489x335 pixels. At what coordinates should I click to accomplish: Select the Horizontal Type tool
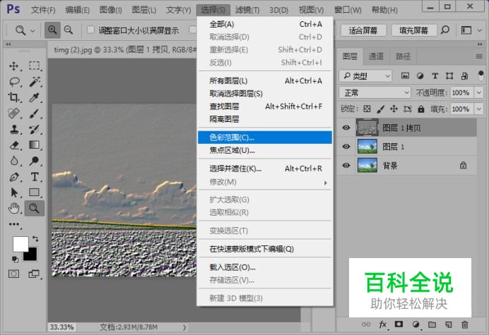tap(34, 176)
